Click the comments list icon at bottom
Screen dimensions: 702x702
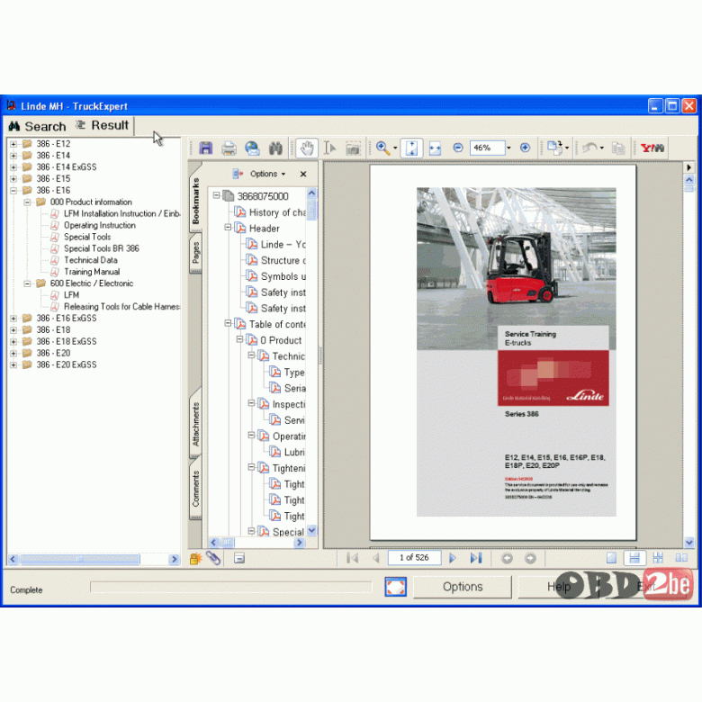(239, 558)
